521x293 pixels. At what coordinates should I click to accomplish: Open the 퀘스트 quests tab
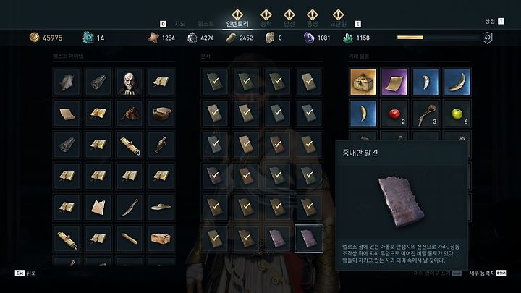206,24
